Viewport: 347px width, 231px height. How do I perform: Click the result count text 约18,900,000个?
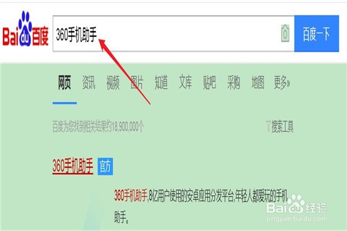pyautogui.click(x=124, y=126)
